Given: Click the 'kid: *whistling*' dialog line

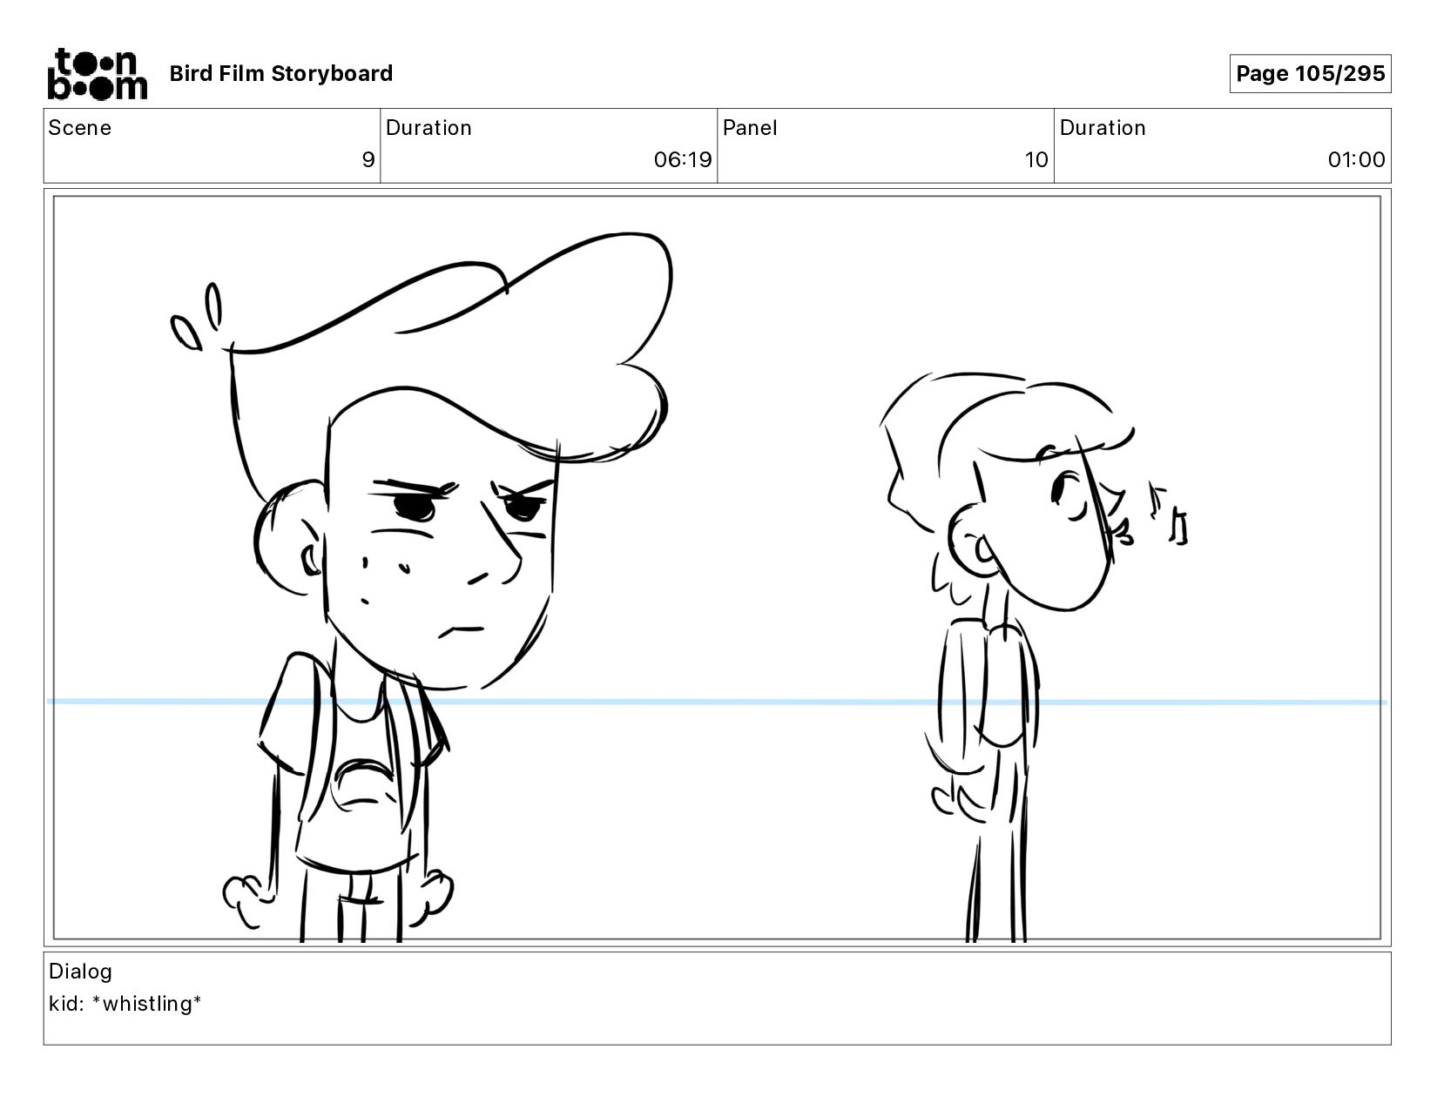Looking at the screenshot, I should point(125,1004).
